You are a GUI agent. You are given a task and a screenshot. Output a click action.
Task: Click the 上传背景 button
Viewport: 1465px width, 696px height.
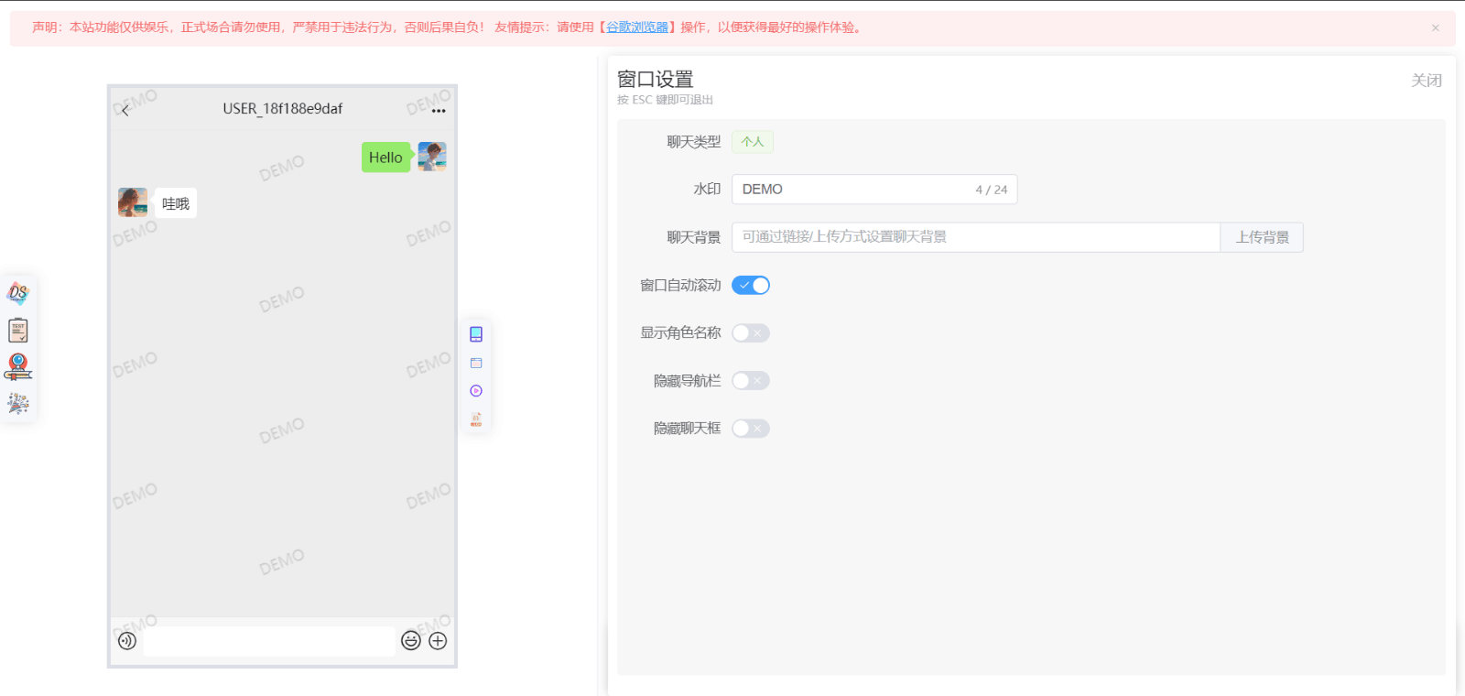point(1262,237)
